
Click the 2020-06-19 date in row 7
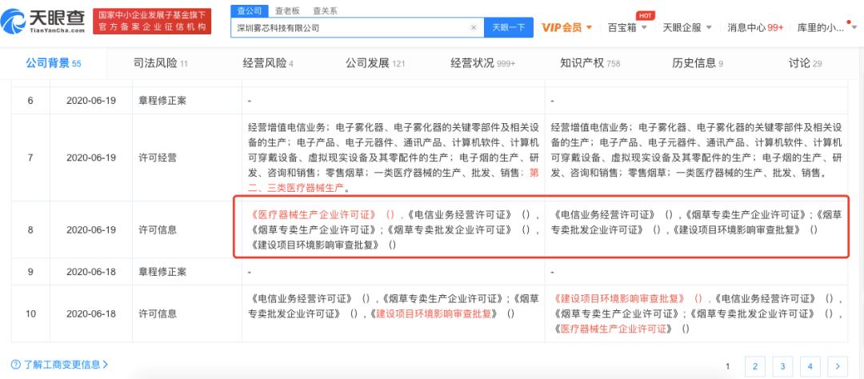(91, 158)
